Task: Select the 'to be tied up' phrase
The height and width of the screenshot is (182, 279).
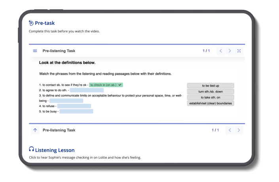Action: pyautogui.click(x=211, y=86)
